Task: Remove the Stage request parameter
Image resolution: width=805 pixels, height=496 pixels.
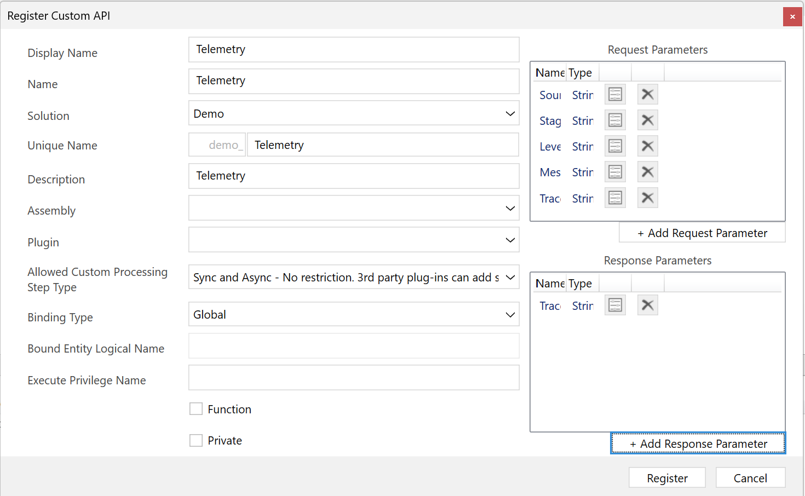Action: (x=647, y=120)
